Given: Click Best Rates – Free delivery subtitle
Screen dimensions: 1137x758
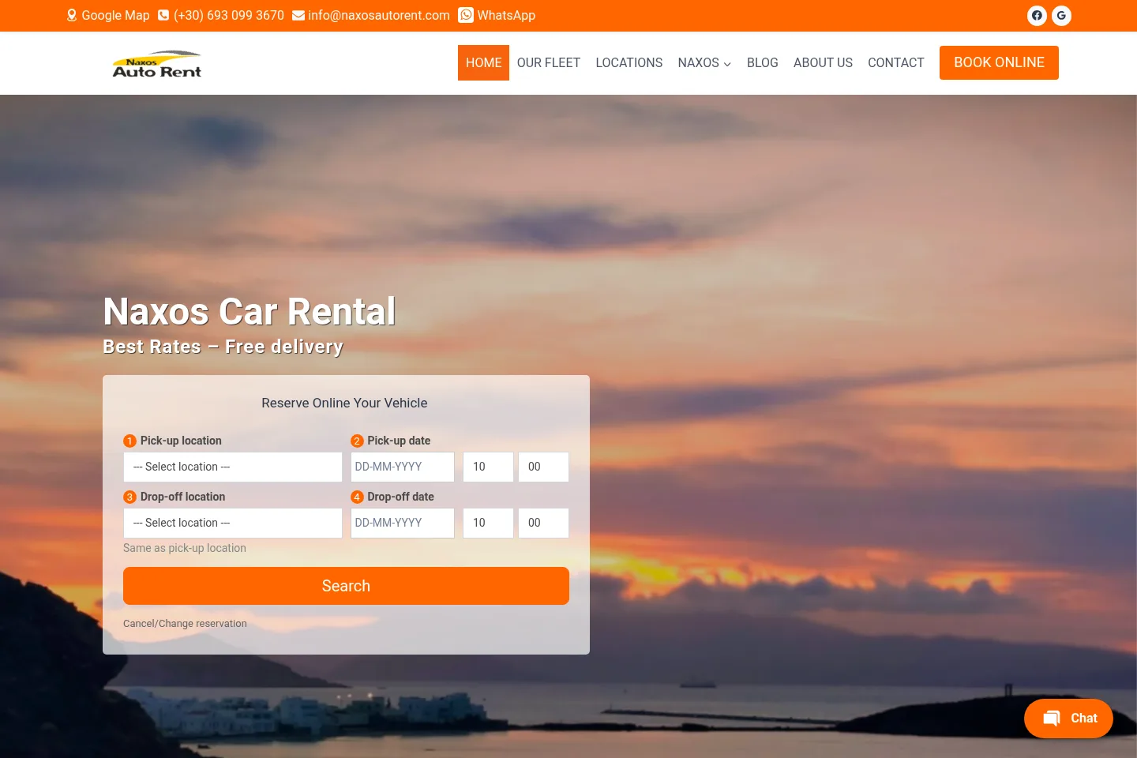Looking at the screenshot, I should point(223,347).
